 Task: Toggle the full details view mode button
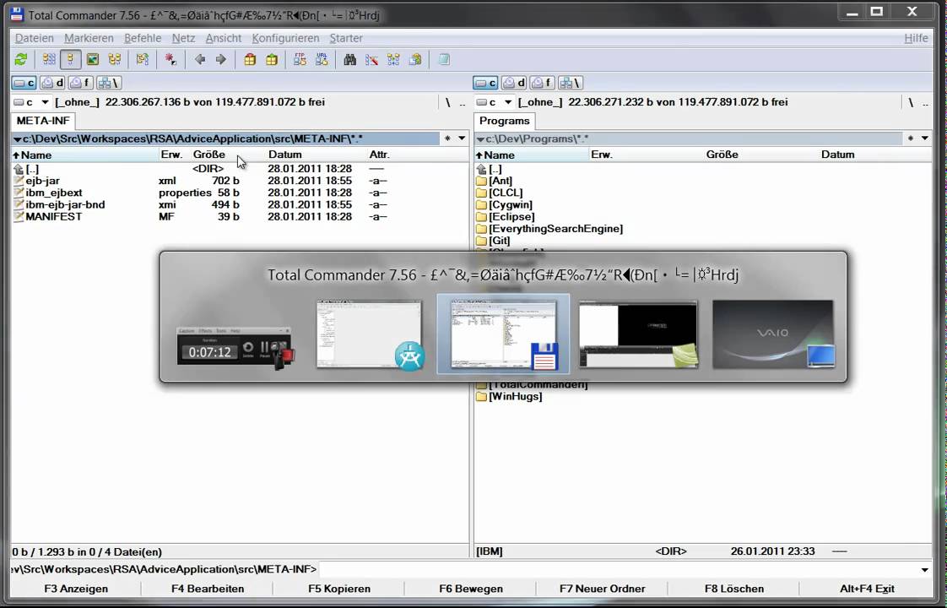[x=71, y=59]
